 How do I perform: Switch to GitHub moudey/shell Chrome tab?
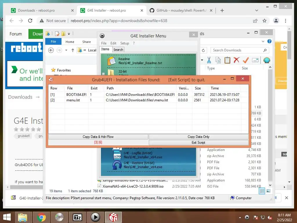(x=181, y=10)
